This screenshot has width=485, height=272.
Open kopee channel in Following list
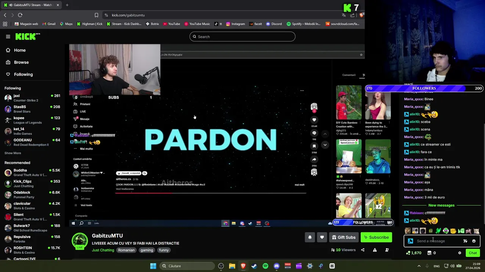32,120
